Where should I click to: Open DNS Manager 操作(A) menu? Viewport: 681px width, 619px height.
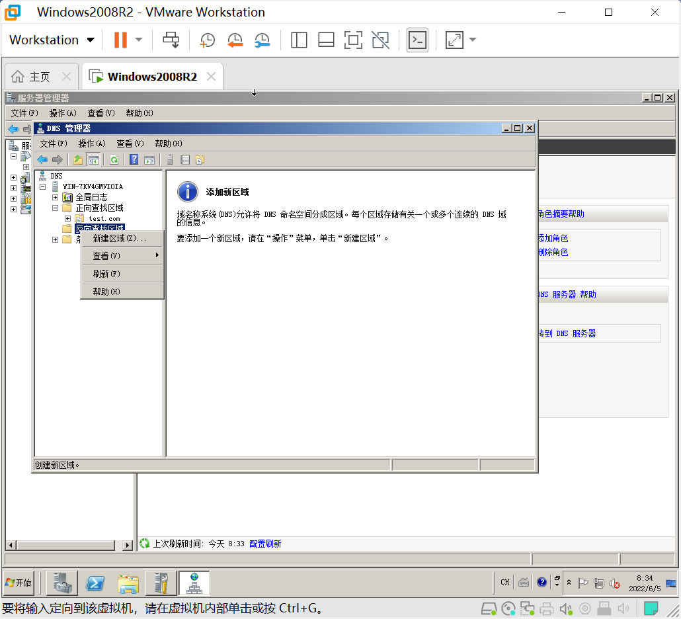click(92, 144)
